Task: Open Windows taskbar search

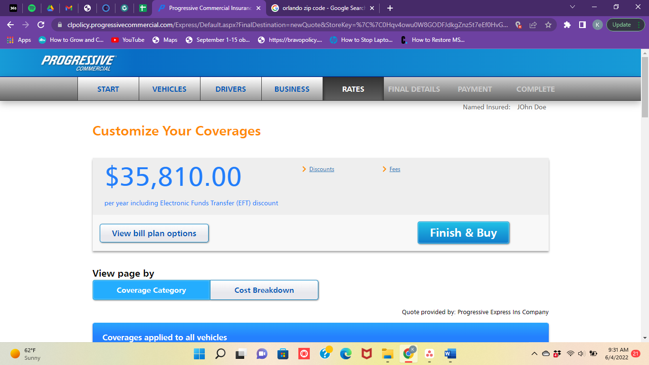Action: click(220, 354)
